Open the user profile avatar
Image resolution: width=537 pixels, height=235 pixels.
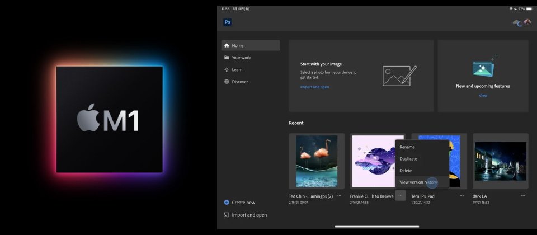(527, 22)
